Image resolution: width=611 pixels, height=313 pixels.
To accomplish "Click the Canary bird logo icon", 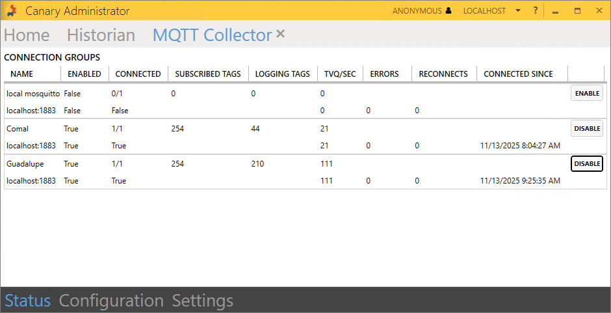I will [x=12, y=10].
